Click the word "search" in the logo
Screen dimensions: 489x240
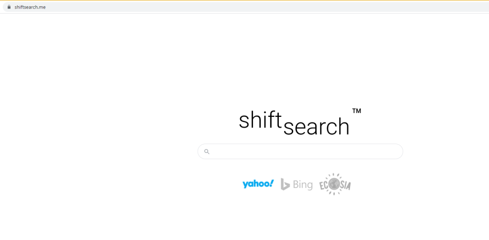317,126
